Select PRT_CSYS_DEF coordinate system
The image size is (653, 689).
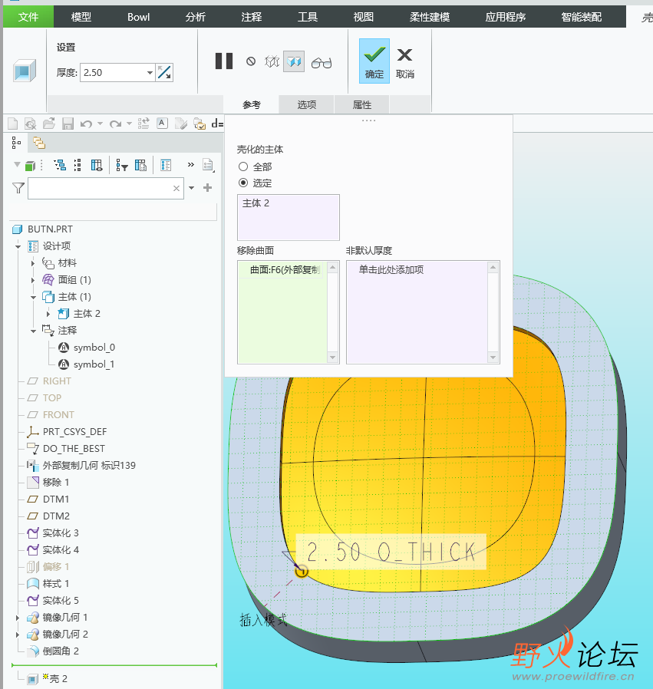[x=74, y=432]
